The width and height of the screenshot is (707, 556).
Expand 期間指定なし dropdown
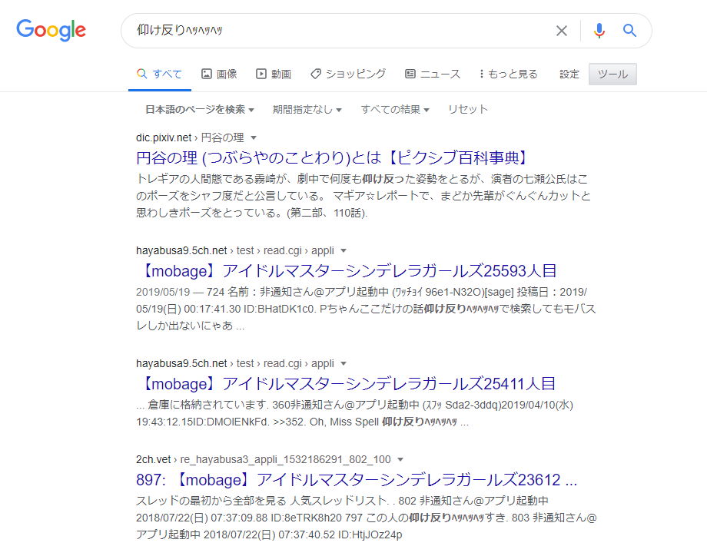click(x=307, y=110)
